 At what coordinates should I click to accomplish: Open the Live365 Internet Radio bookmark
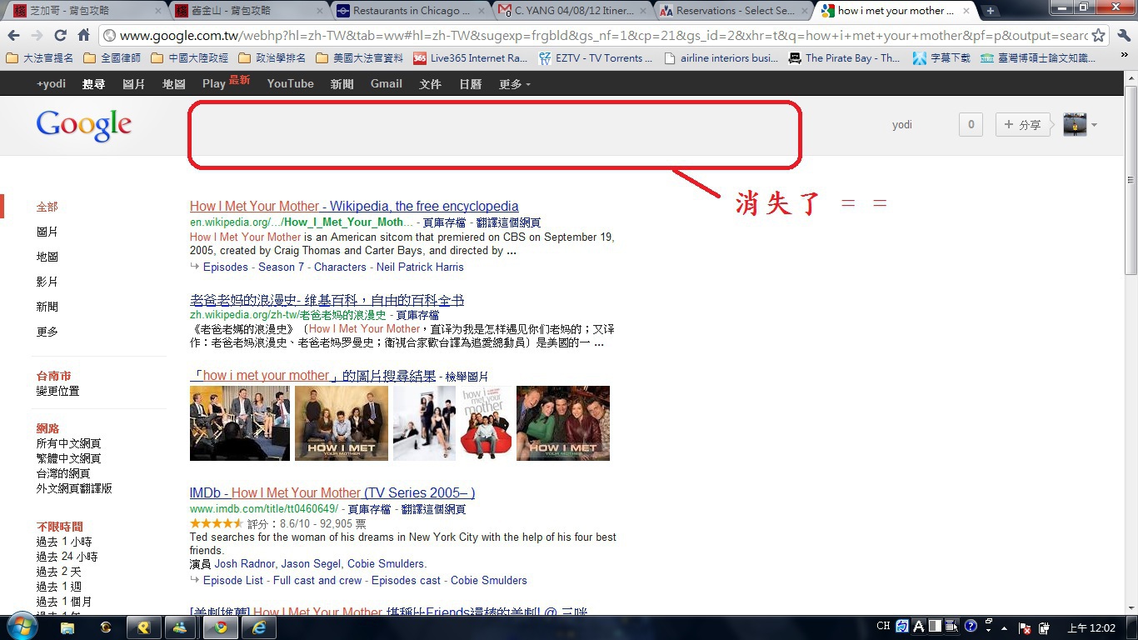coord(470,58)
